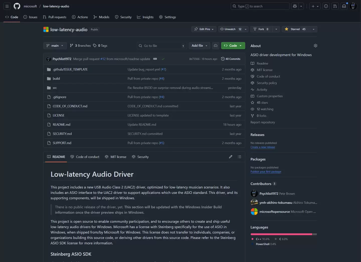Open the Copilot icon in header
The image size is (361, 262).
[x=295, y=6]
